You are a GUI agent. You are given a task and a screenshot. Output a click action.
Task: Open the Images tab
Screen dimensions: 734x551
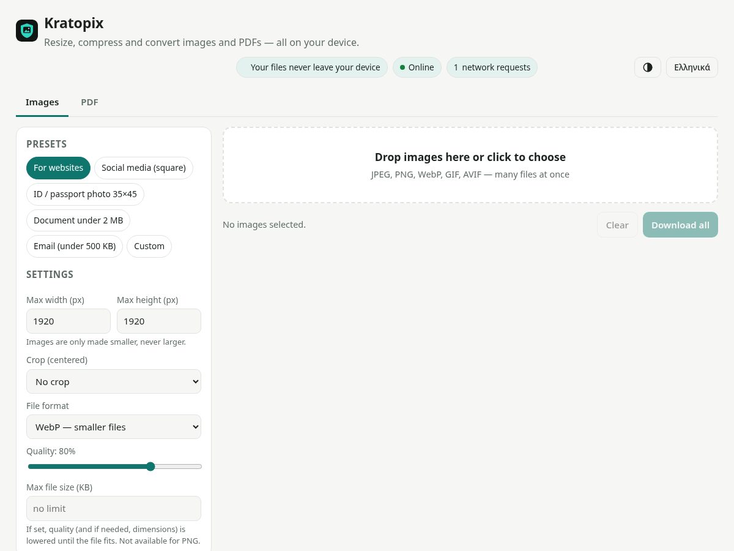coord(42,102)
